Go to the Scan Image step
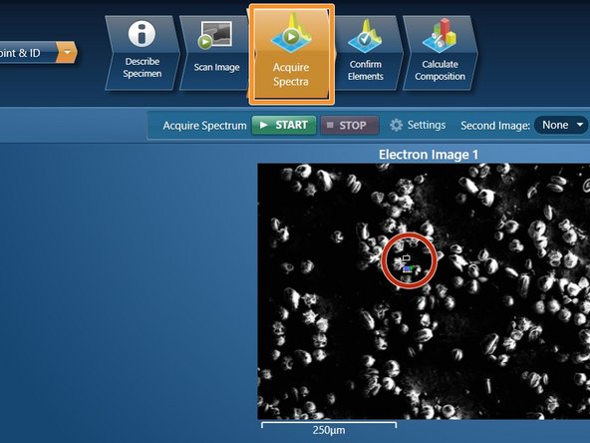The width and height of the screenshot is (590, 443). coord(216,53)
